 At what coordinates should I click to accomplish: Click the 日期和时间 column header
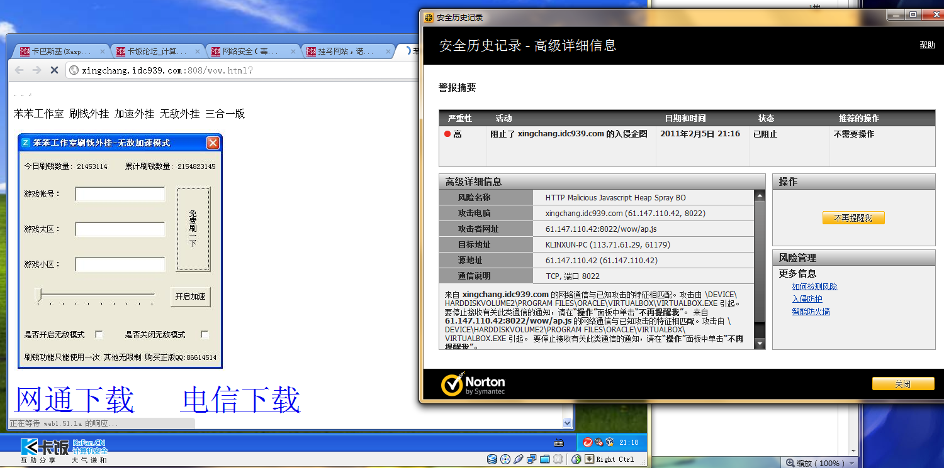pos(685,118)
